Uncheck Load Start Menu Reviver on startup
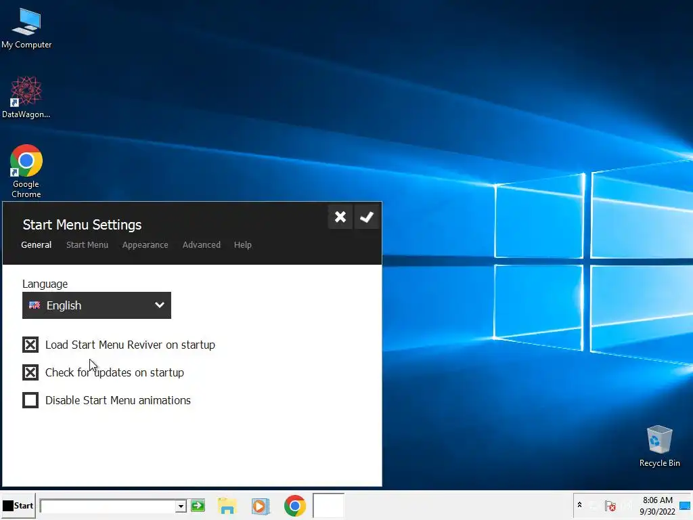This screenshot has height=520, width=693. [x=30, y=345]
